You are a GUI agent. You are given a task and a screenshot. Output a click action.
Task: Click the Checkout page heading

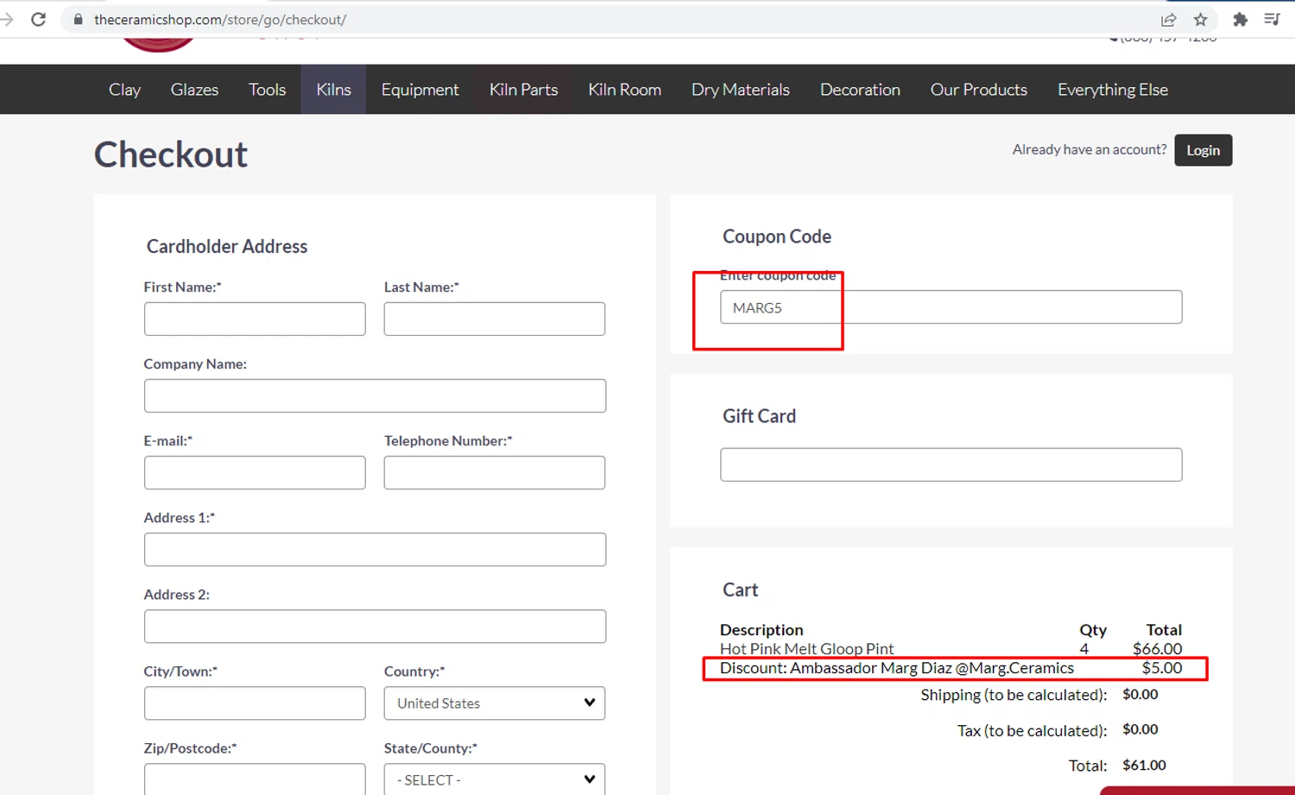[x=171, y=155]
